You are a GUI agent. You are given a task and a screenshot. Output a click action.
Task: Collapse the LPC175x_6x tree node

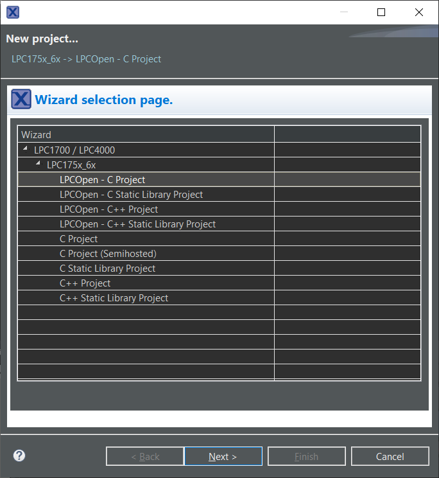click(39, 164)
